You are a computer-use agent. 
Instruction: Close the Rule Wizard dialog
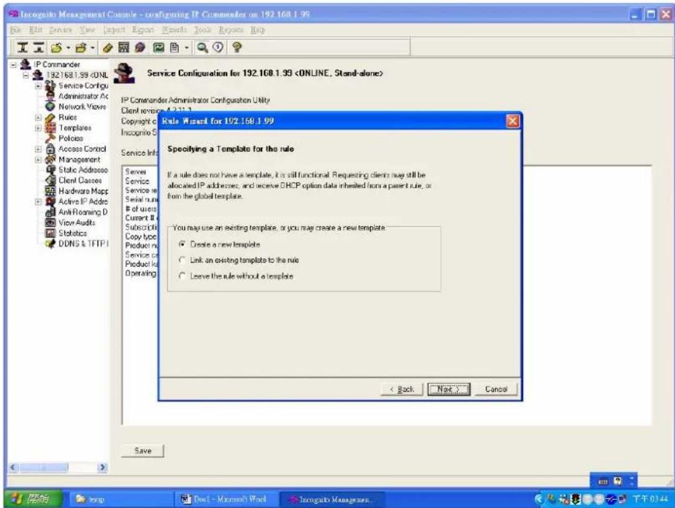click(x=512, y=121)
